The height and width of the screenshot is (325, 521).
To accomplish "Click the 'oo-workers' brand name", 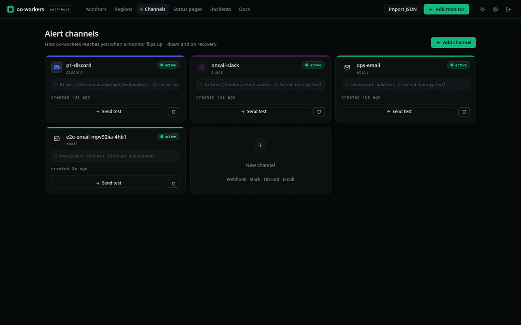I will [x=30, y=9].
